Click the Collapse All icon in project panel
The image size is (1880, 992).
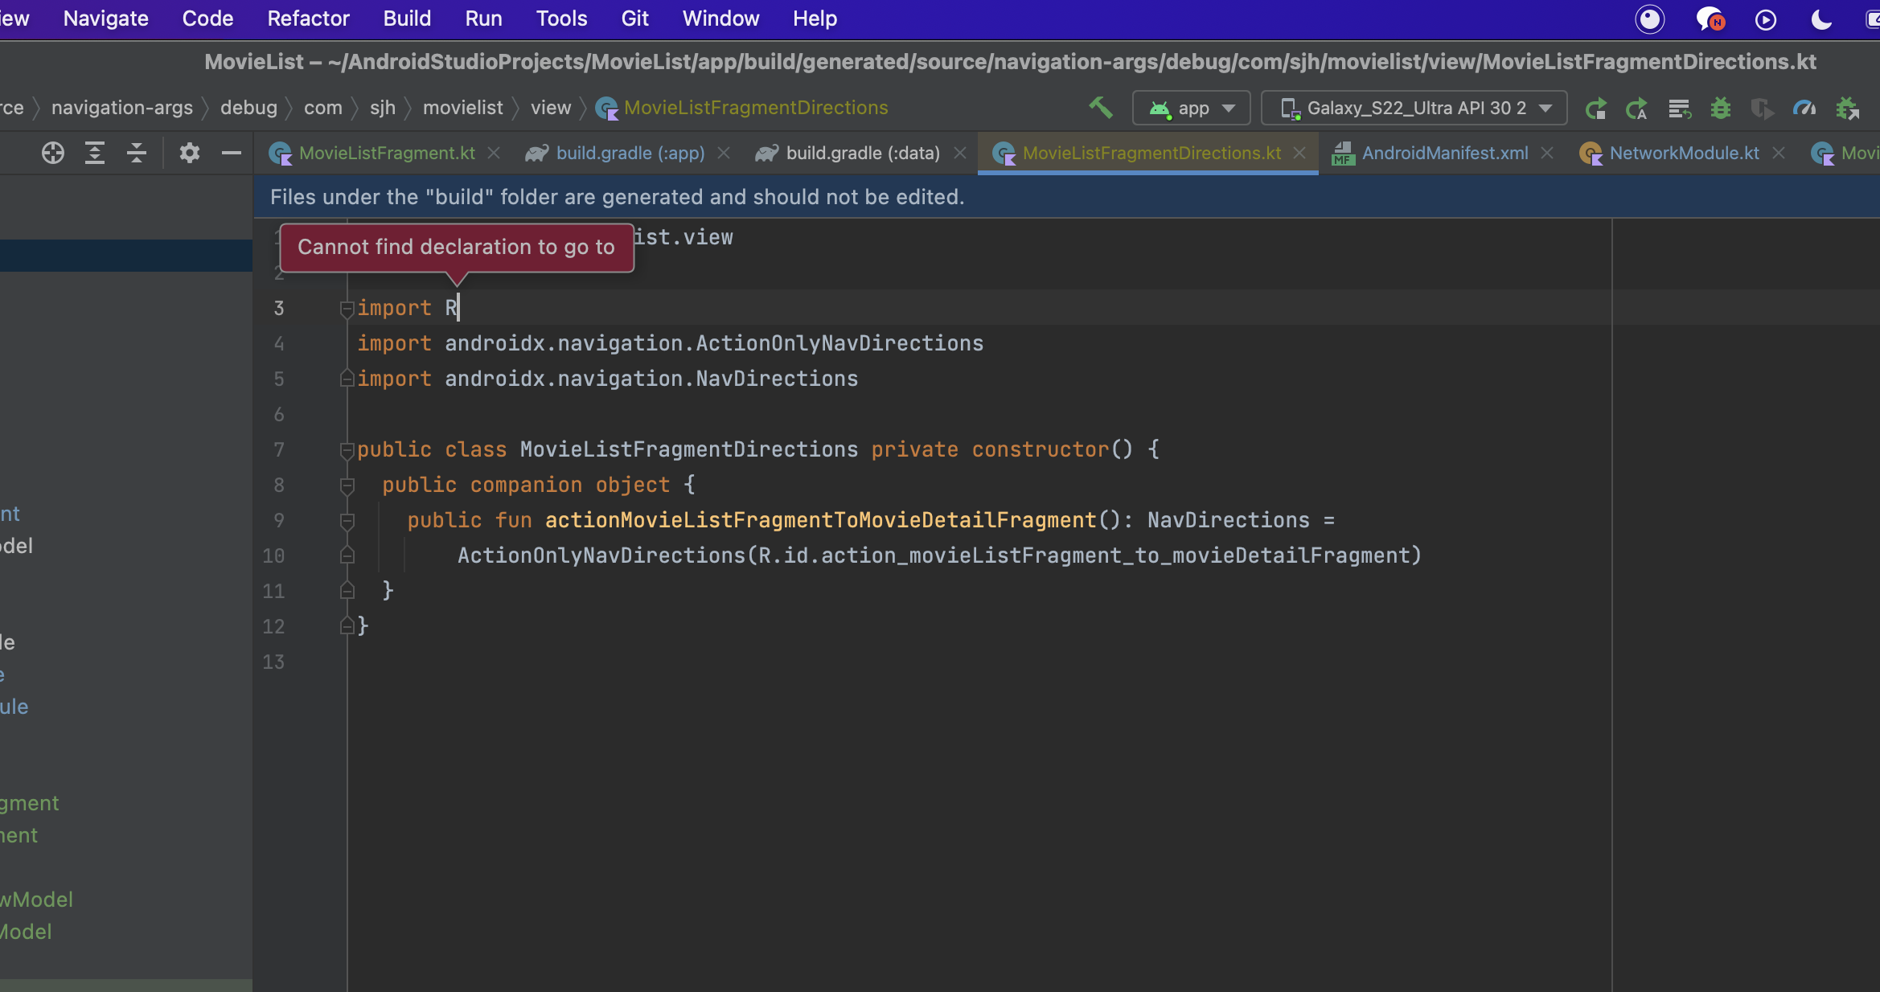pos(137,153)
